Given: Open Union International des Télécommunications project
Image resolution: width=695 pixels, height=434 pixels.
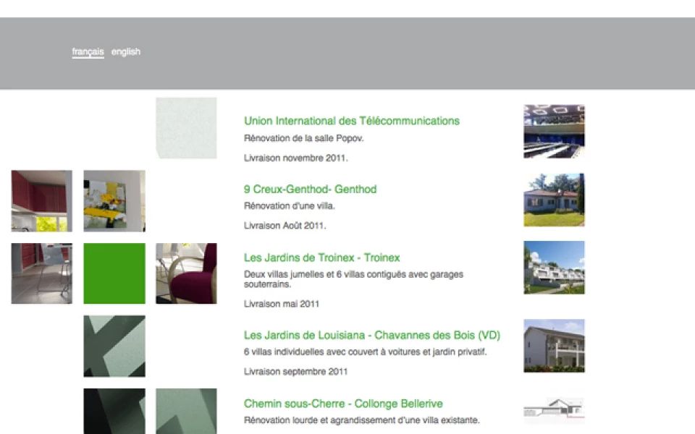Looking at the screenshot, I should click(x=352, y=121).
